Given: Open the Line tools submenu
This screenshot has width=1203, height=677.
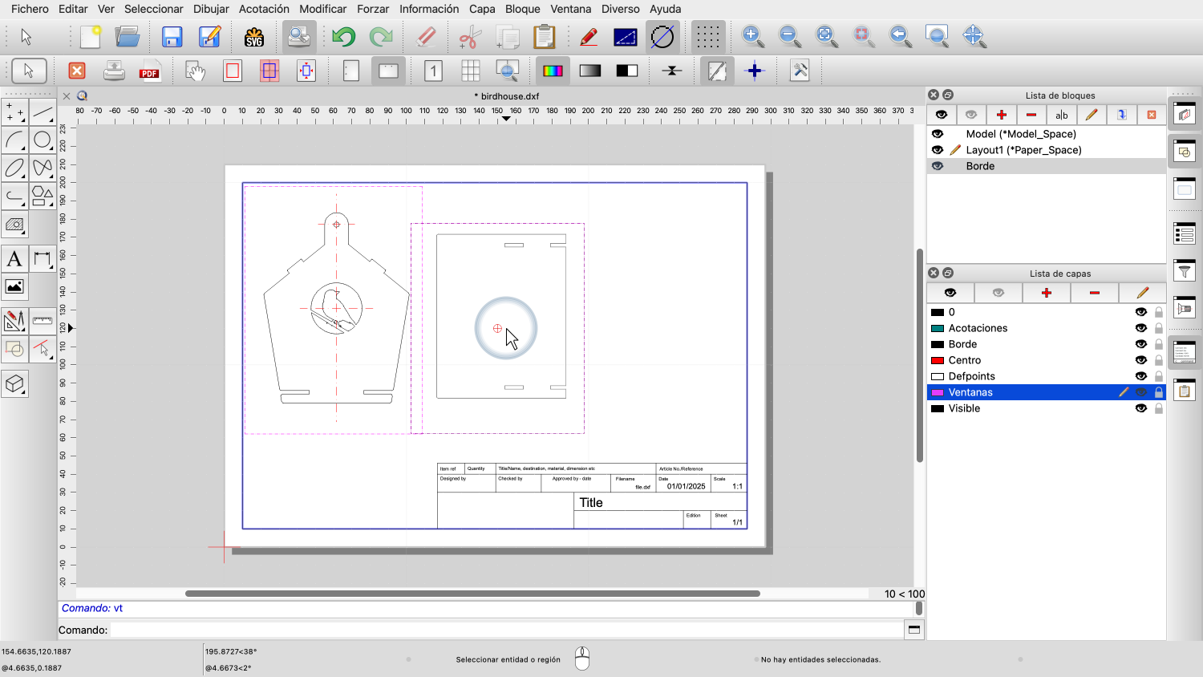Looking at the screenshot, I should click(x=43, y=112).
